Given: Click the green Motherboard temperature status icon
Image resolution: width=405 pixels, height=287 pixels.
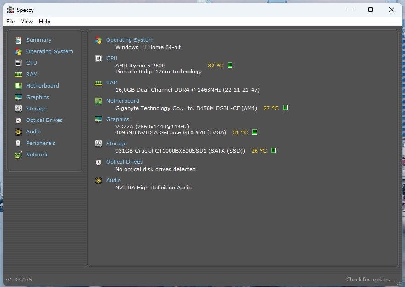Looking at the screenshot, I should pyautogui.click(x=285, y=108).
